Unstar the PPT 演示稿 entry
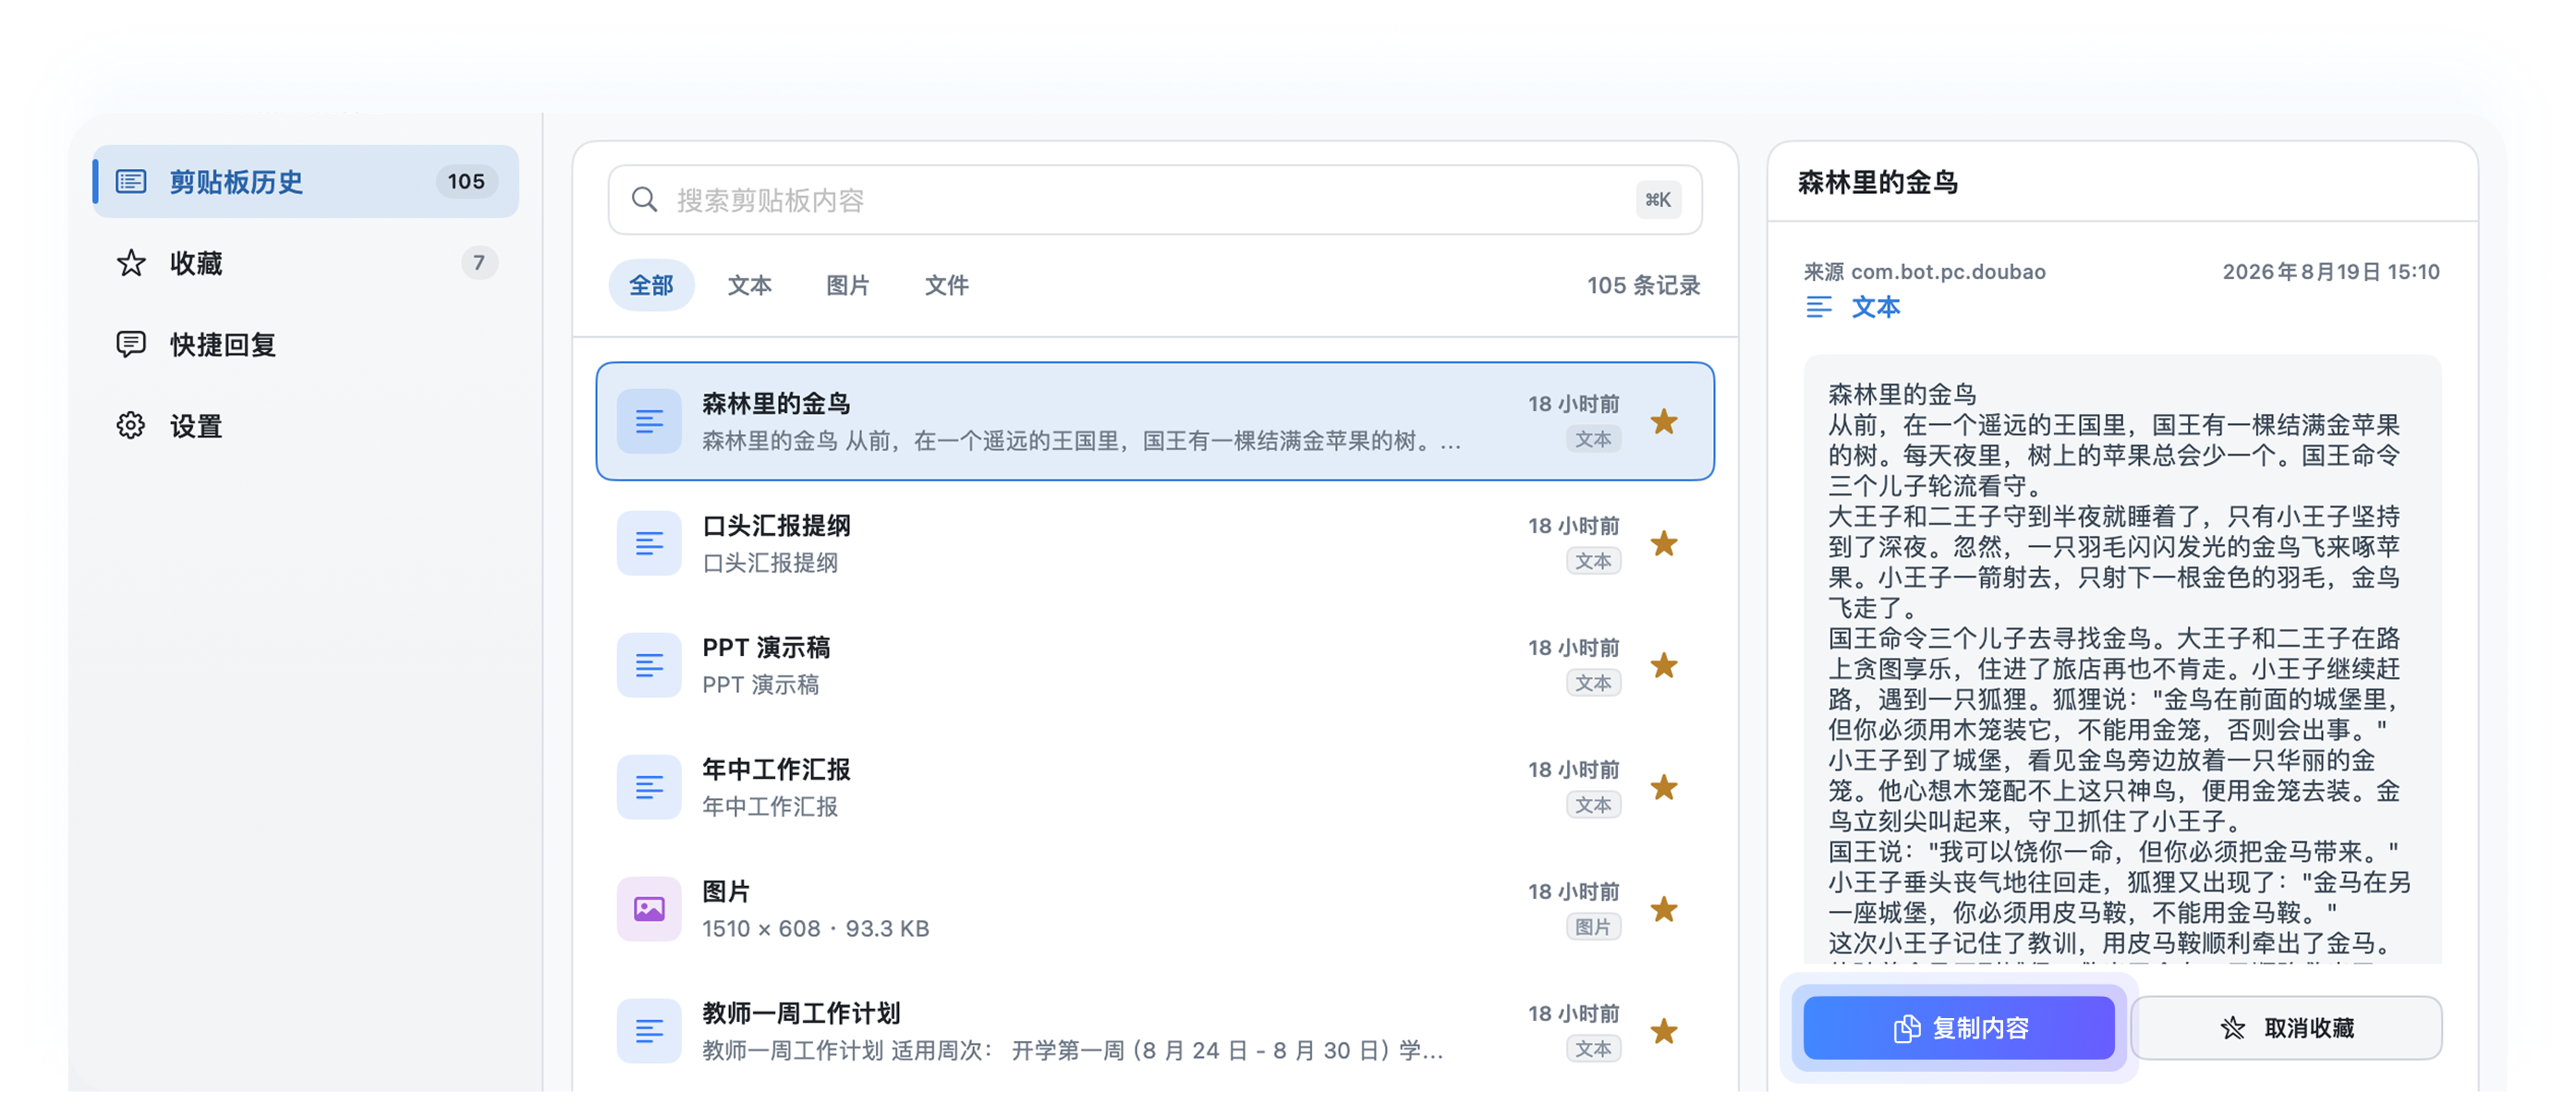Viewport: 2576px width, 1116px height. [1664, 665]
